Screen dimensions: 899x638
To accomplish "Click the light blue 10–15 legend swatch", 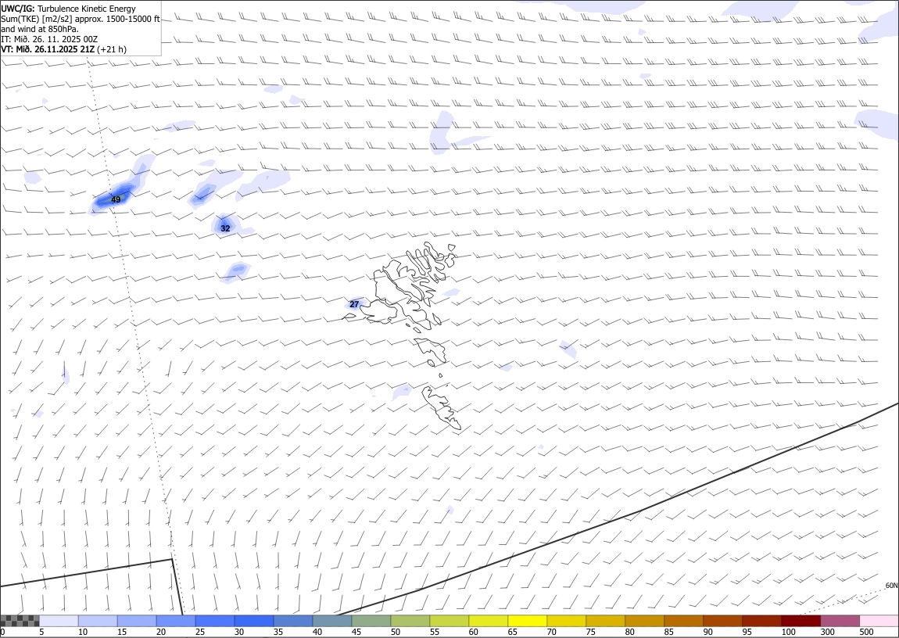I will click(98, 621).
